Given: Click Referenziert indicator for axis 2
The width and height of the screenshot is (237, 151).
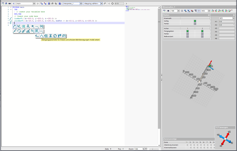Looking at the screenshot, I should point(202,37).
